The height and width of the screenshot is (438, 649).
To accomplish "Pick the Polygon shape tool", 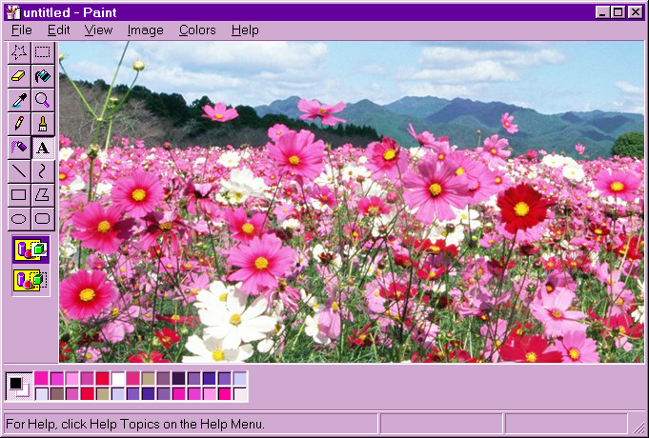I will (x=43, y=195).
